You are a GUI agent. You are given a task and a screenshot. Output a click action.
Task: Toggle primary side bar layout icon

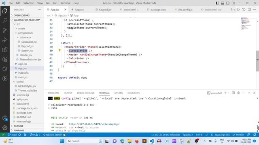click(217, 3)
